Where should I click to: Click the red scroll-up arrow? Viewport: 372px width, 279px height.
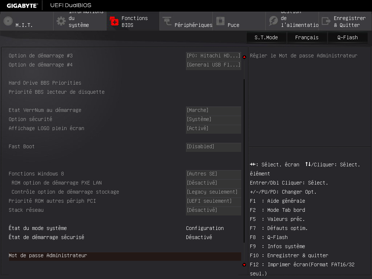(x=244, y=57)
